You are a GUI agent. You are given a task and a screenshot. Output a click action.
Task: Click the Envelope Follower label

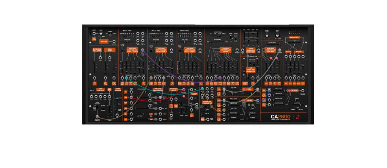[x=97, y=50]
